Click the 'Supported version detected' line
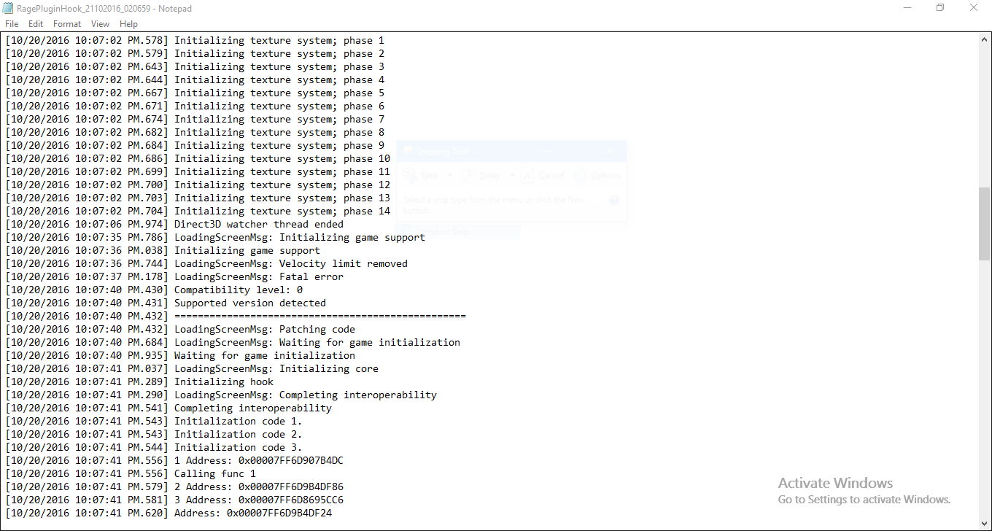992x531 pixels. (x=166, y=303)
